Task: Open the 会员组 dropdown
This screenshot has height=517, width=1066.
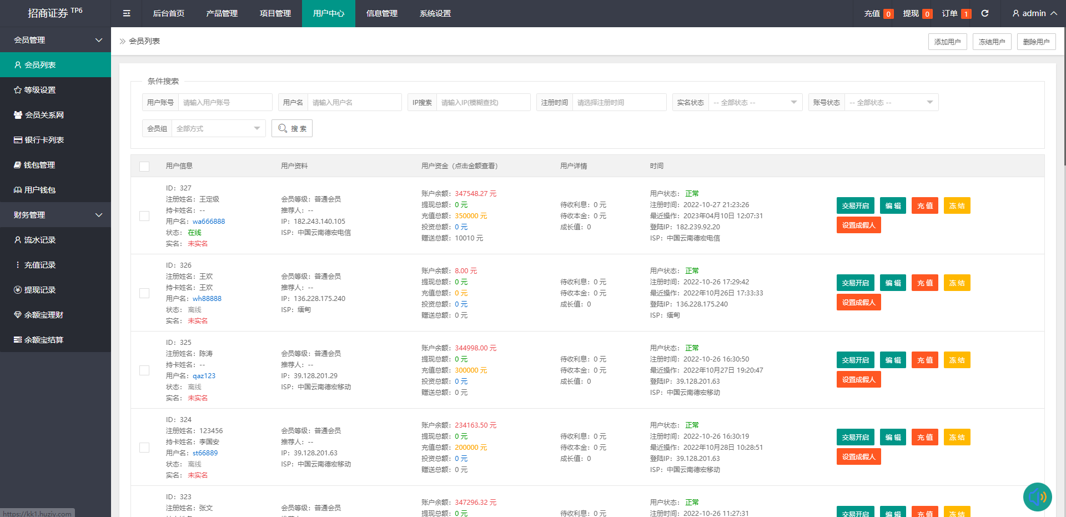Action: [x=218, y=129]
